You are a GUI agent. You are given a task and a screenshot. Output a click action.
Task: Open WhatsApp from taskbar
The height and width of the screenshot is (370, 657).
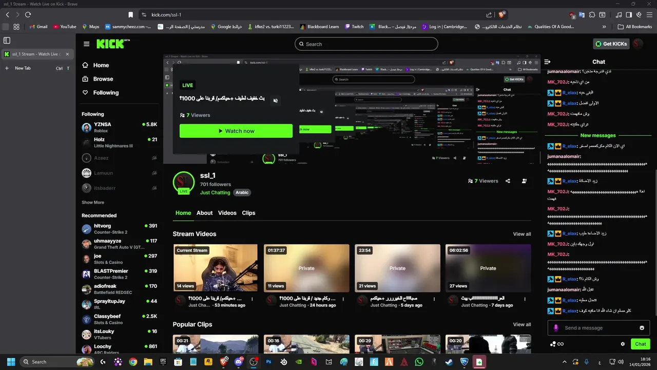(419, 362)
